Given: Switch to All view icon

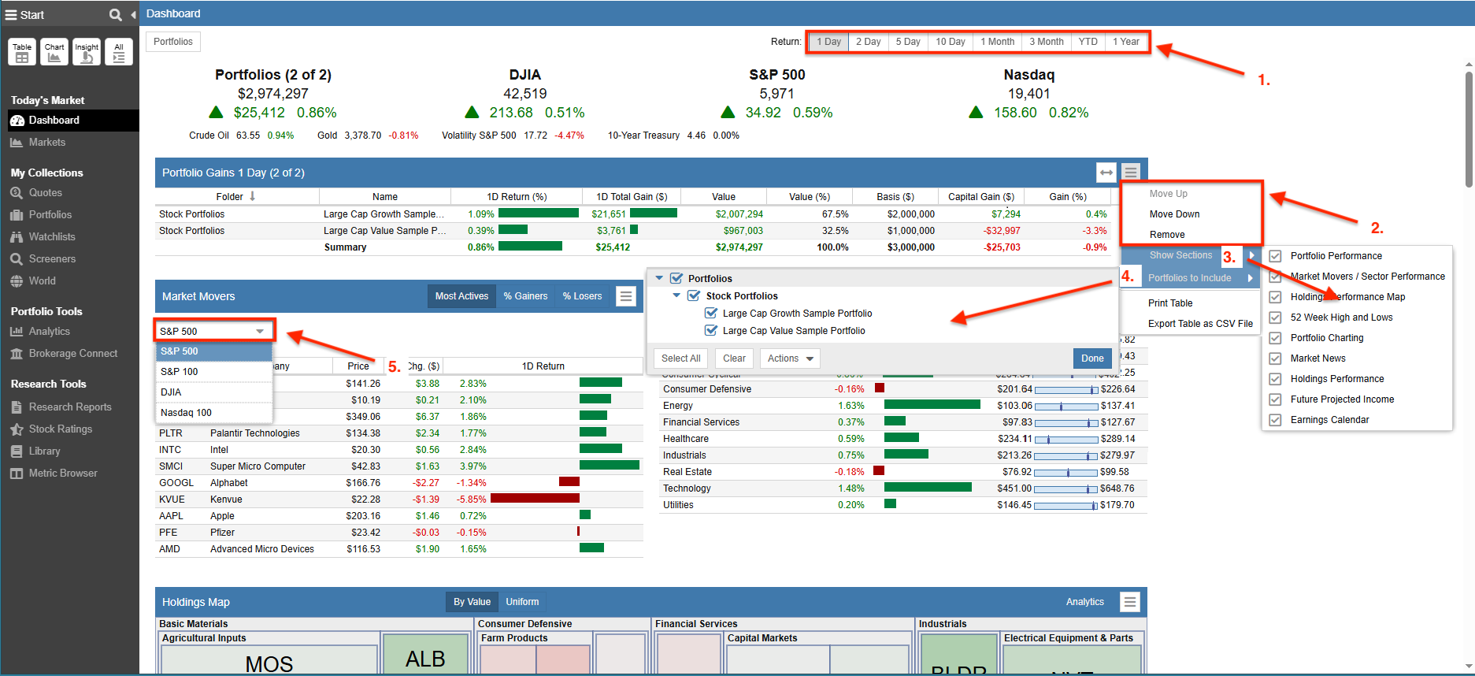Looking at the screenshot, I should [119, 52].
